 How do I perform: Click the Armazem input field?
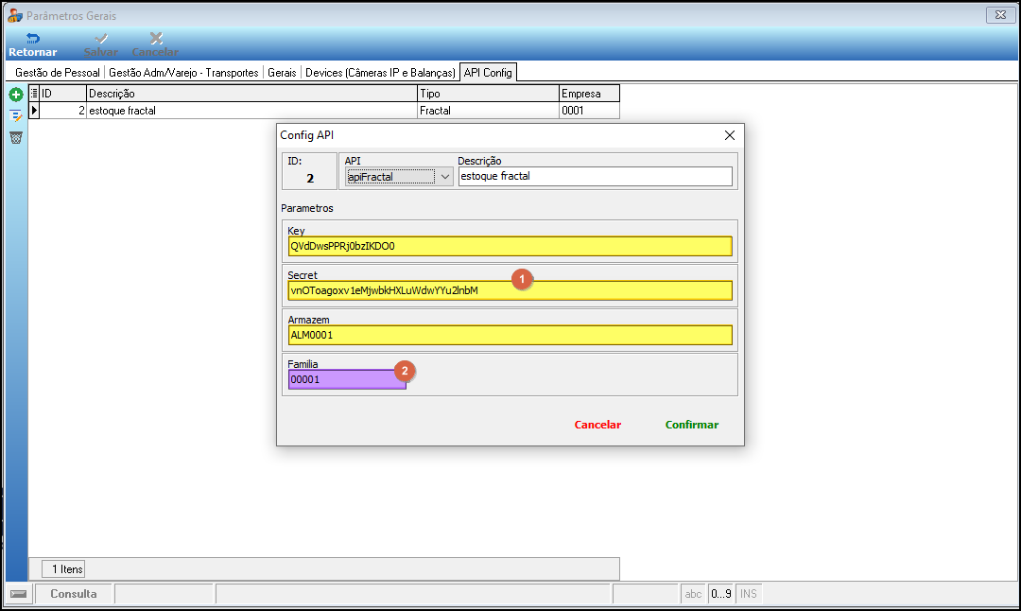(510, 335)
